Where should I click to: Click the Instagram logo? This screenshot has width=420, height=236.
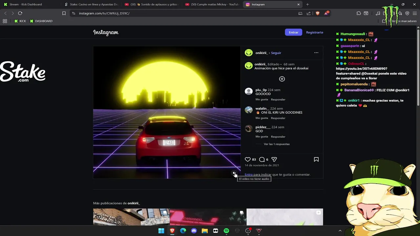pyautogui.click(x=106, y=32)
